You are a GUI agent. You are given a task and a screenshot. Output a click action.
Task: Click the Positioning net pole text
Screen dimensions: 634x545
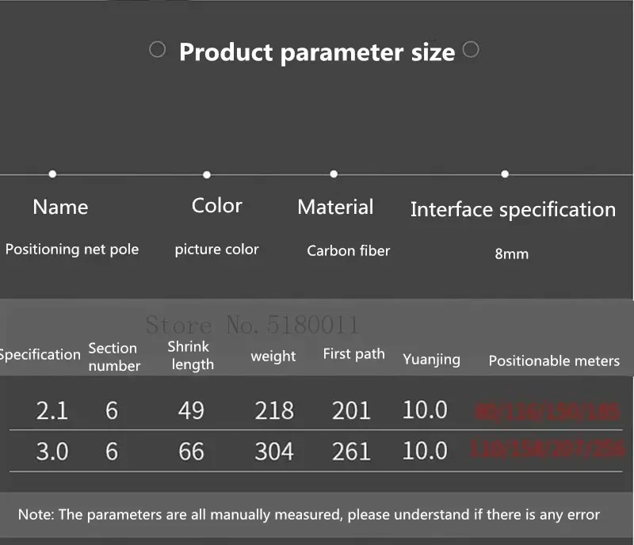[72, 250]
